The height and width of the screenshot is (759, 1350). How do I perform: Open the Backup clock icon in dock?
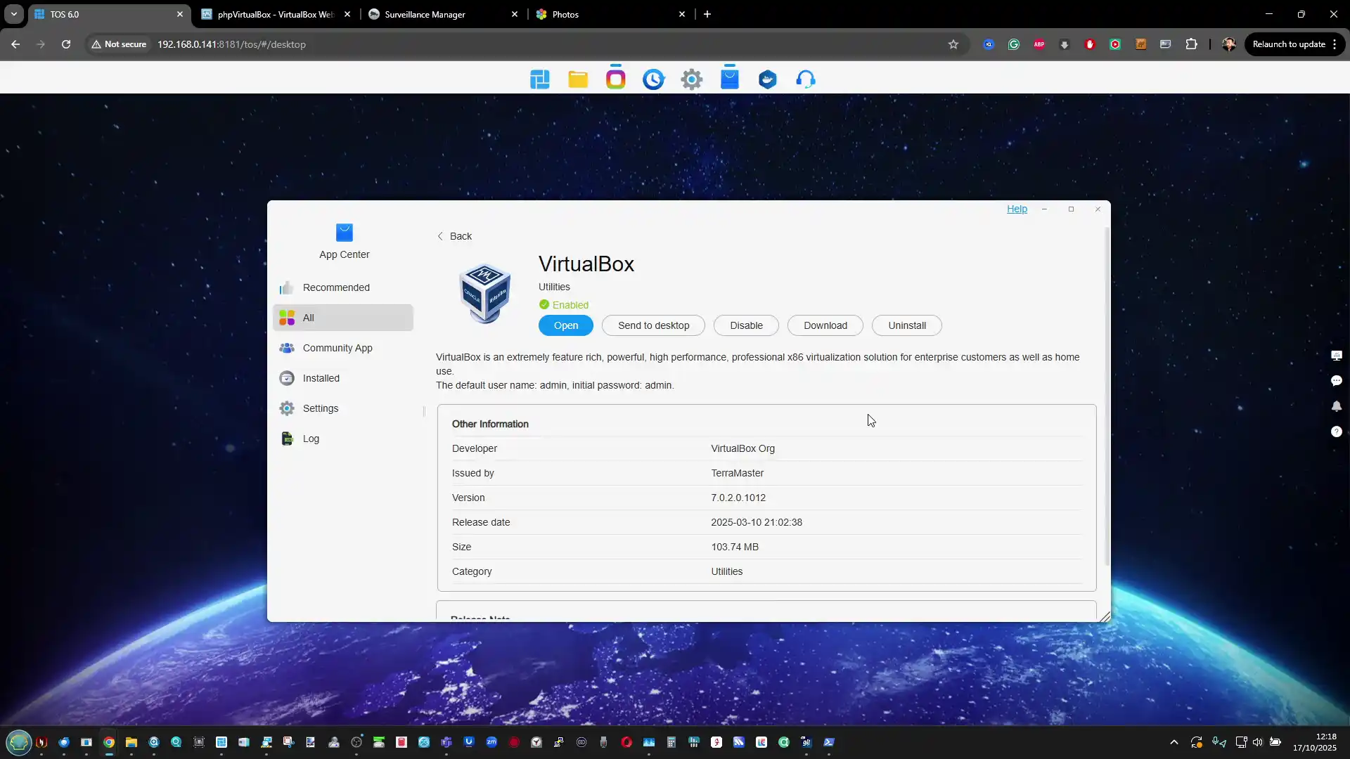[x=653, y=79]
